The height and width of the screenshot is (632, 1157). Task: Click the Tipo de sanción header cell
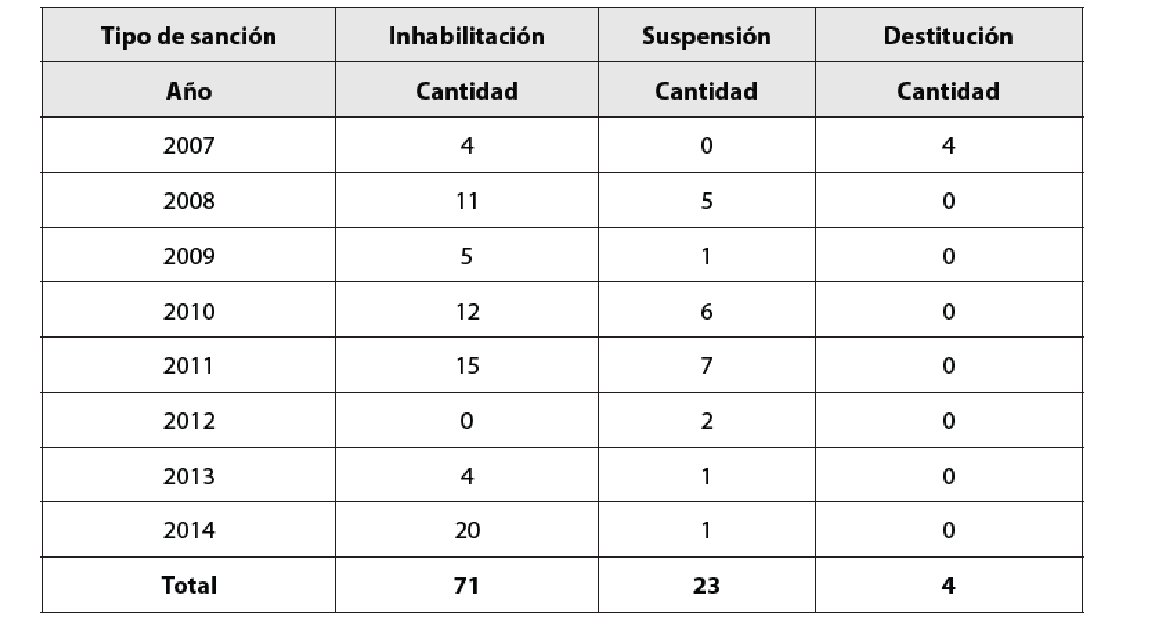click(x=189, y=36)
